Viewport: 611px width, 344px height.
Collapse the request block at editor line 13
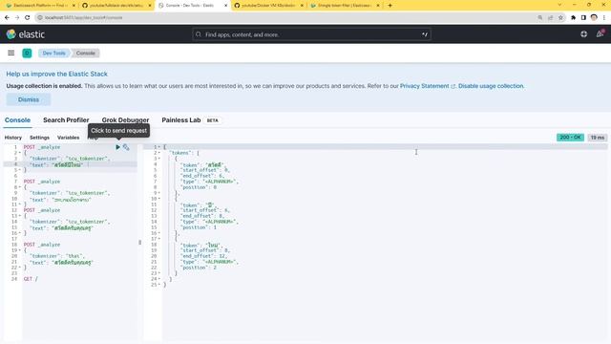20,216
